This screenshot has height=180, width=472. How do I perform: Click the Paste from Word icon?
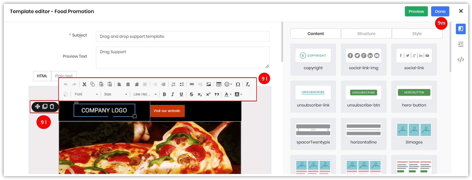click(x=110, y=84)
